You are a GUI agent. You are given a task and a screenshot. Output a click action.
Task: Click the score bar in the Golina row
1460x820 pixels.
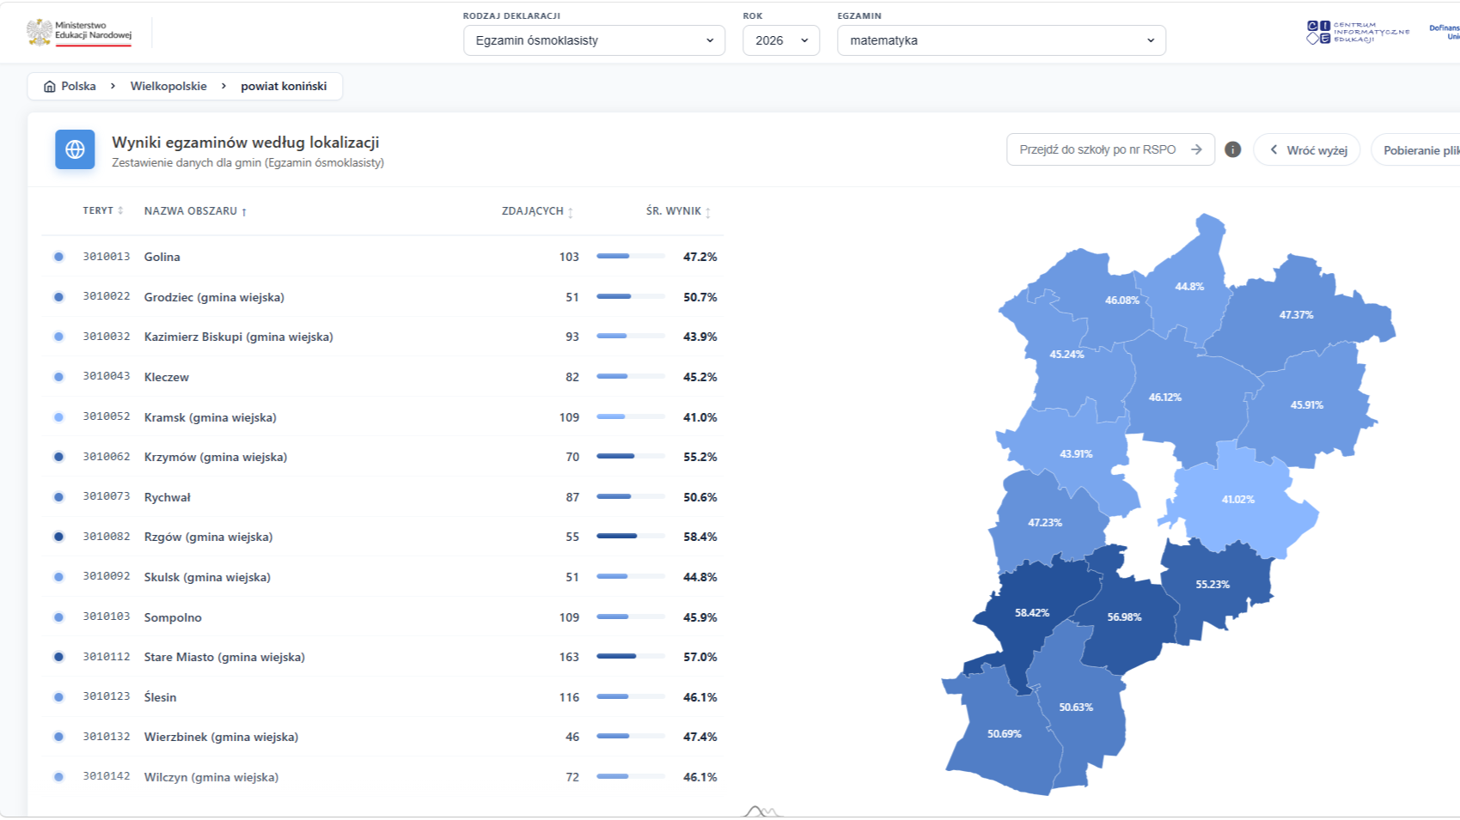click(631, 256)
